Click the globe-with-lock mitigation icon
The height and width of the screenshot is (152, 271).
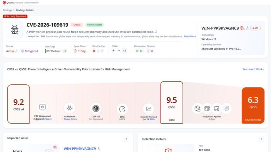coord(197,108)
